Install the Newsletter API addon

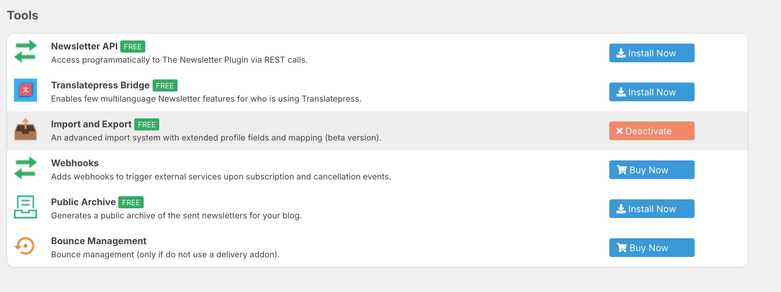pyautogui.click(x=652, y=53)
